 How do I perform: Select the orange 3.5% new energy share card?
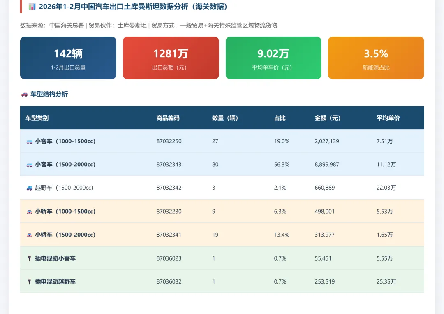pos(376,58)
